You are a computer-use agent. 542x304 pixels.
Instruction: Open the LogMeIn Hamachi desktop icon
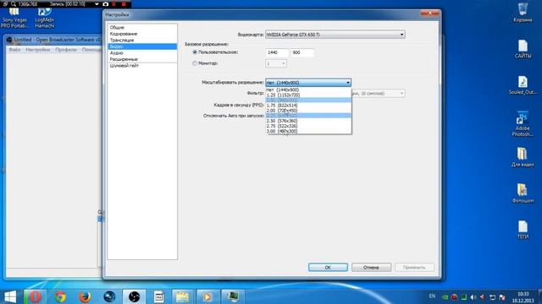44,18
